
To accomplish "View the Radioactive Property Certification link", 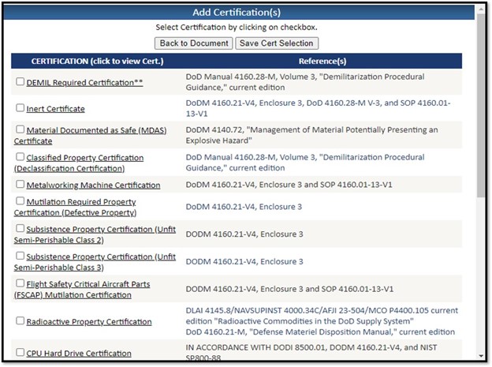I will [88, 322].
